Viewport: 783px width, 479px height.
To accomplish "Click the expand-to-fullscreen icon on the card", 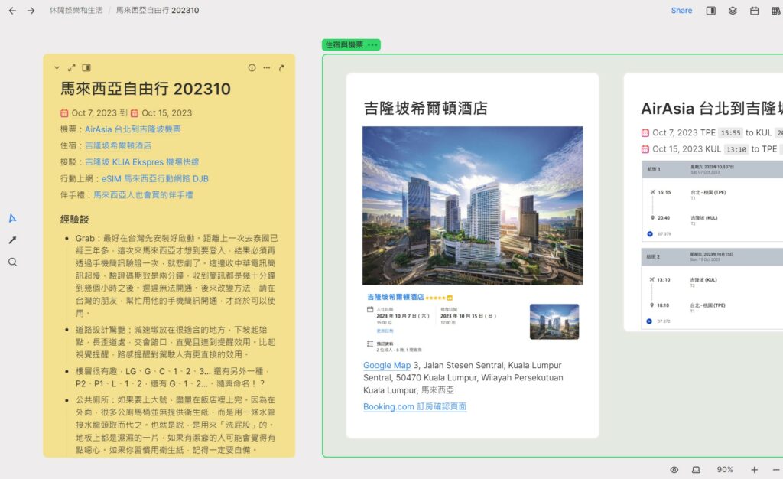I will point(71,67).
